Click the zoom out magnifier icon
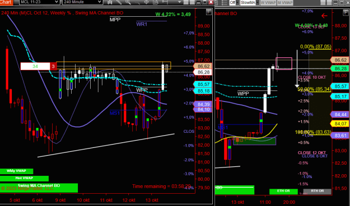Viewport: 350px width, 206px height. click(137, 2)
